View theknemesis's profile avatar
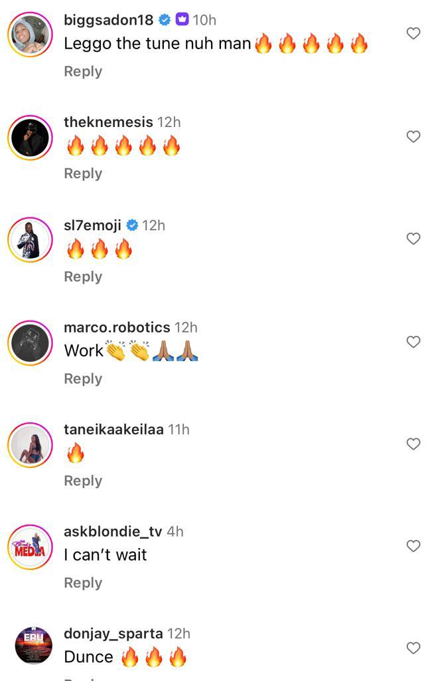 [30, 138]
